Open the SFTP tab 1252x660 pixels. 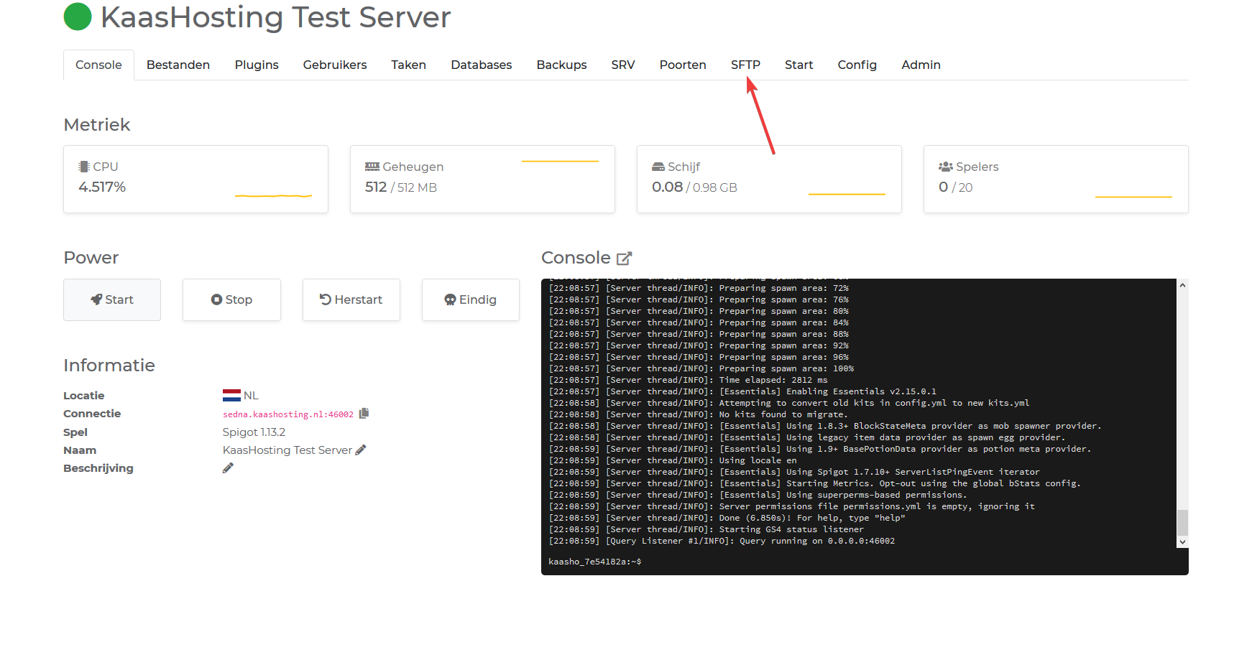pos(745,65)
